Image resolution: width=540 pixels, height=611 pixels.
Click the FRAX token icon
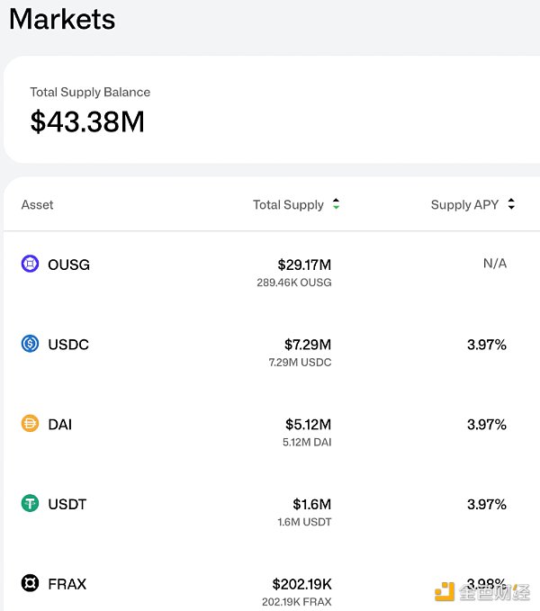click(x=30, y=584)
